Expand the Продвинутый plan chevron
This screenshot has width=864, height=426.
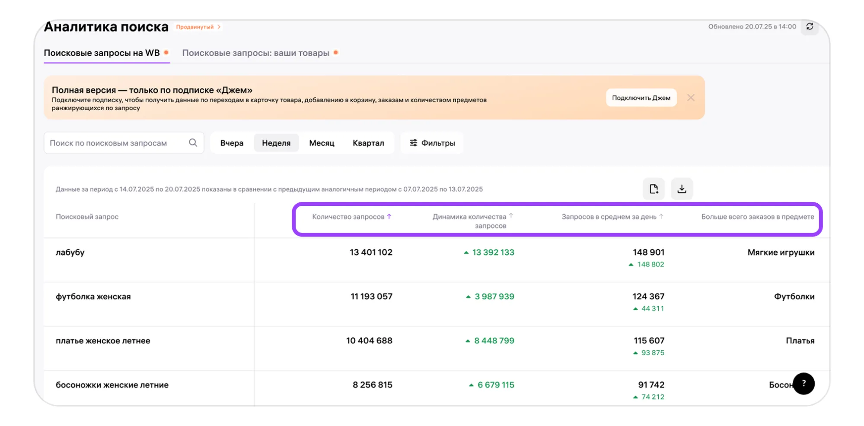click(219, 27)
